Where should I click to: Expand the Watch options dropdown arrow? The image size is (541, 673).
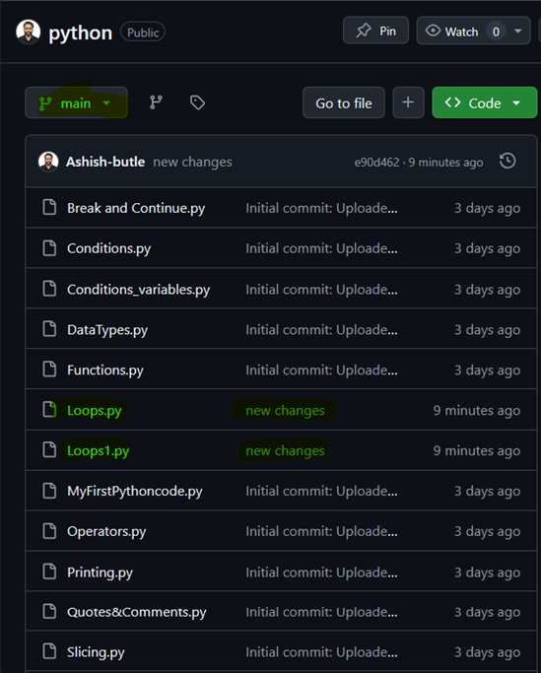tap(517, 32)
